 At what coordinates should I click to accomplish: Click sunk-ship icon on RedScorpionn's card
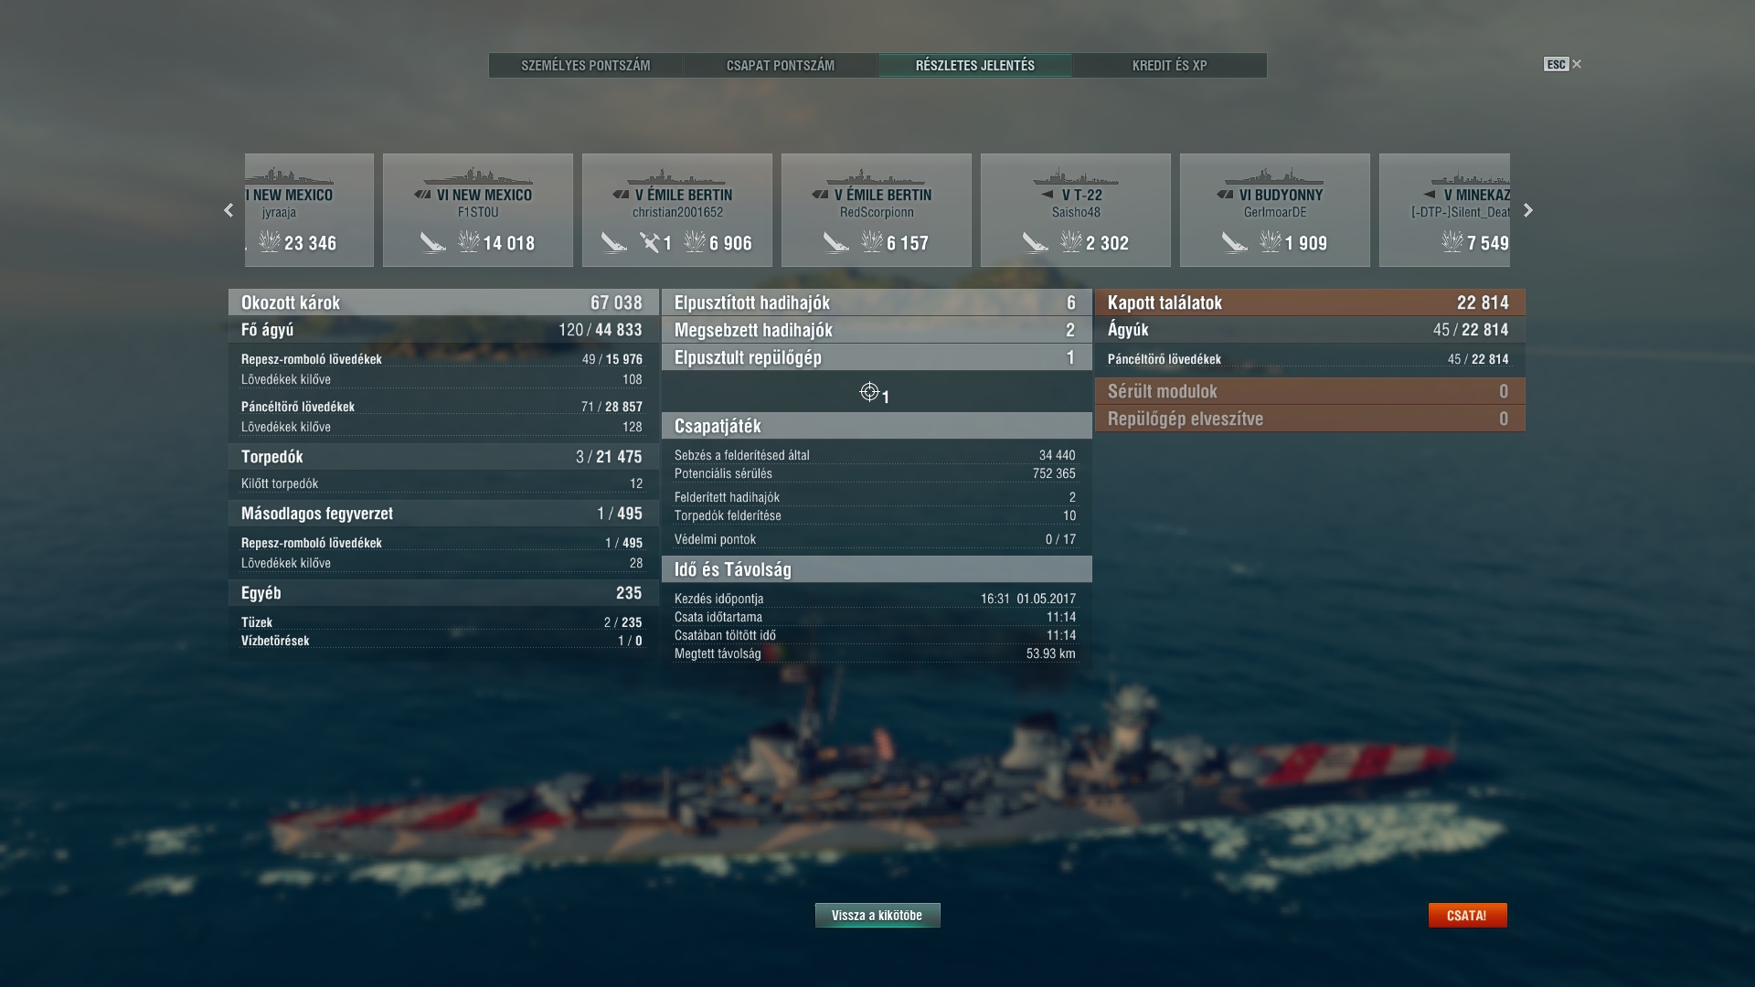tap(835, 242)
